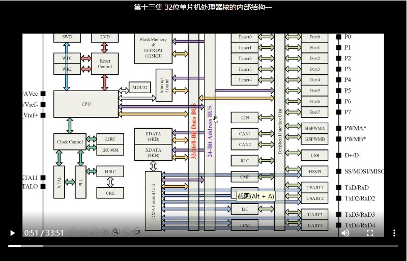407x261 pixels.
Task: Enter fullscreen mode for the video
Action: (370, 233)
